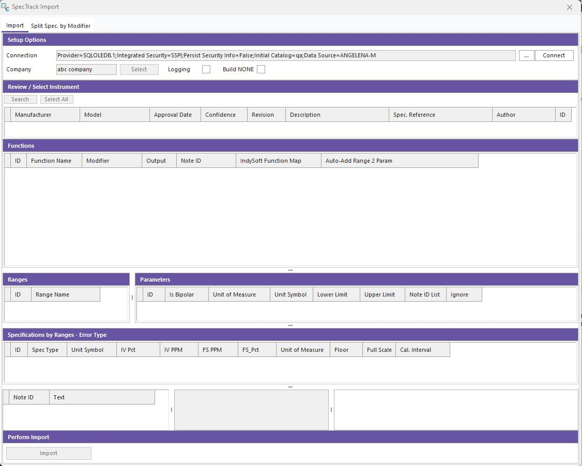
Task: Click the Is Bipolar column header
Action: 186,294
